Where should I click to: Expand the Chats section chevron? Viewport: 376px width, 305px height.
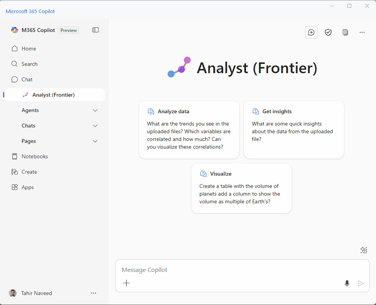(95, 126)
